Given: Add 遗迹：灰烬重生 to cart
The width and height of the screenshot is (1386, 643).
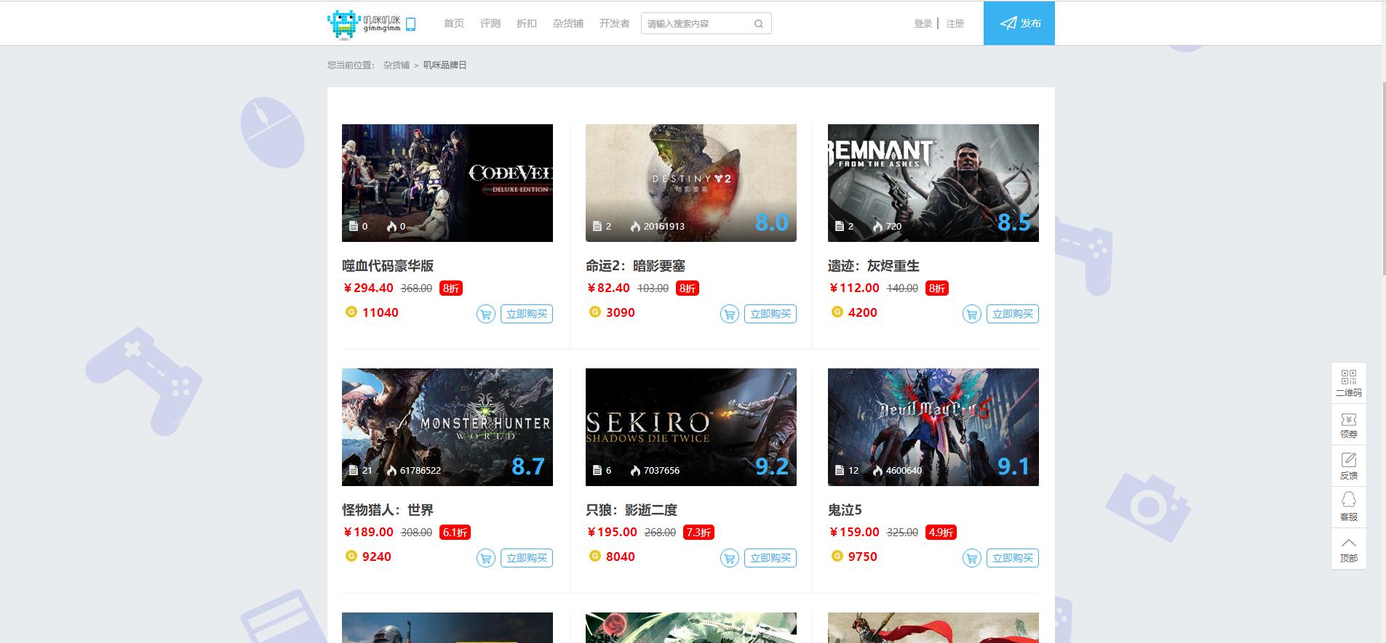Looking at the screenshot, I should [x=971, y=314].
